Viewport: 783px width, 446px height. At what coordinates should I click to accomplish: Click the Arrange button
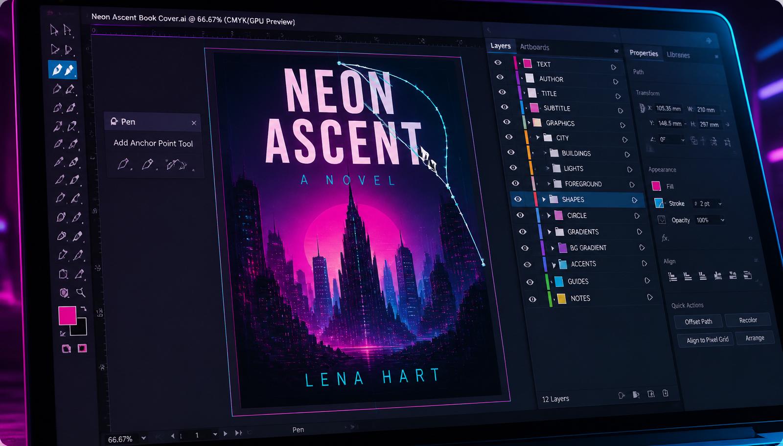[755, 338]
